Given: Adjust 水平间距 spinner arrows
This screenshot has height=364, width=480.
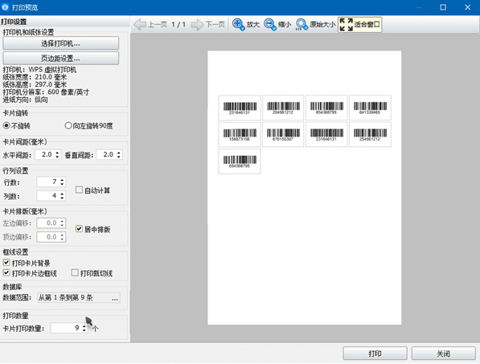Looking at the screenshot, I should pyautogui.click(x=57, y=155).
